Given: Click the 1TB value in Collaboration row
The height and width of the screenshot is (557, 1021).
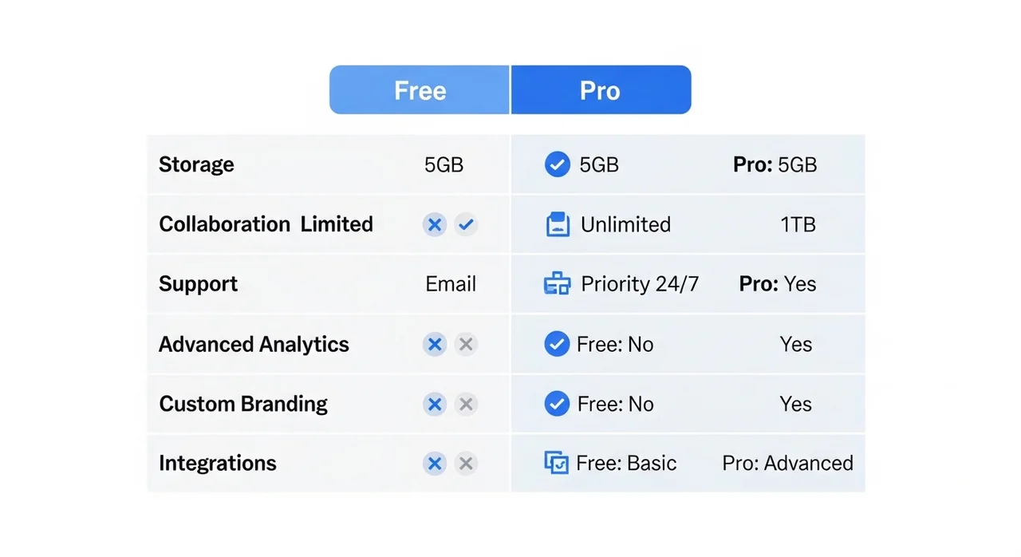Looking at the screenshot, I should point(798,224).
